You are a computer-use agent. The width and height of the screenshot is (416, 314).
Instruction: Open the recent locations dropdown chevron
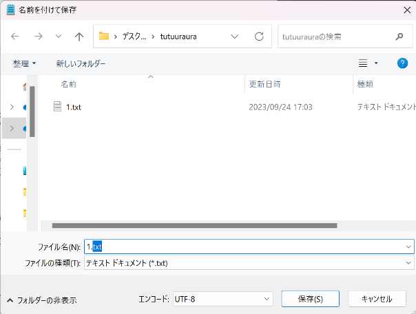59,36
